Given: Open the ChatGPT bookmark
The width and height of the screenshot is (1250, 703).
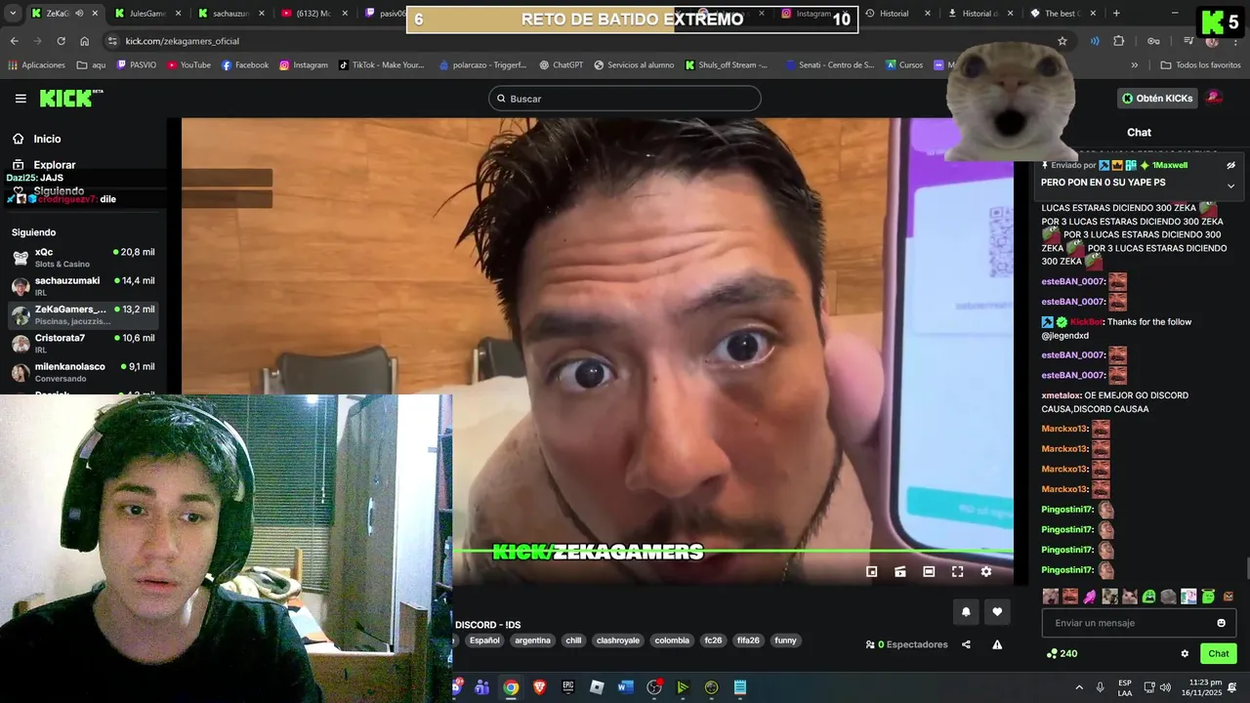Looking at the screenshot, I should [x=561, y=65].
